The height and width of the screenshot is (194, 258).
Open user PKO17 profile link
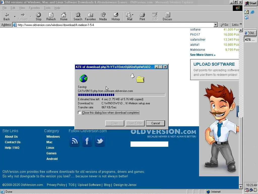(x=195, y=34)
